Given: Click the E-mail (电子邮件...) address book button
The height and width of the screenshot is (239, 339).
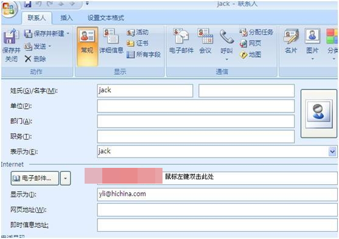Looking at the screenshot, I should [35, 178].
